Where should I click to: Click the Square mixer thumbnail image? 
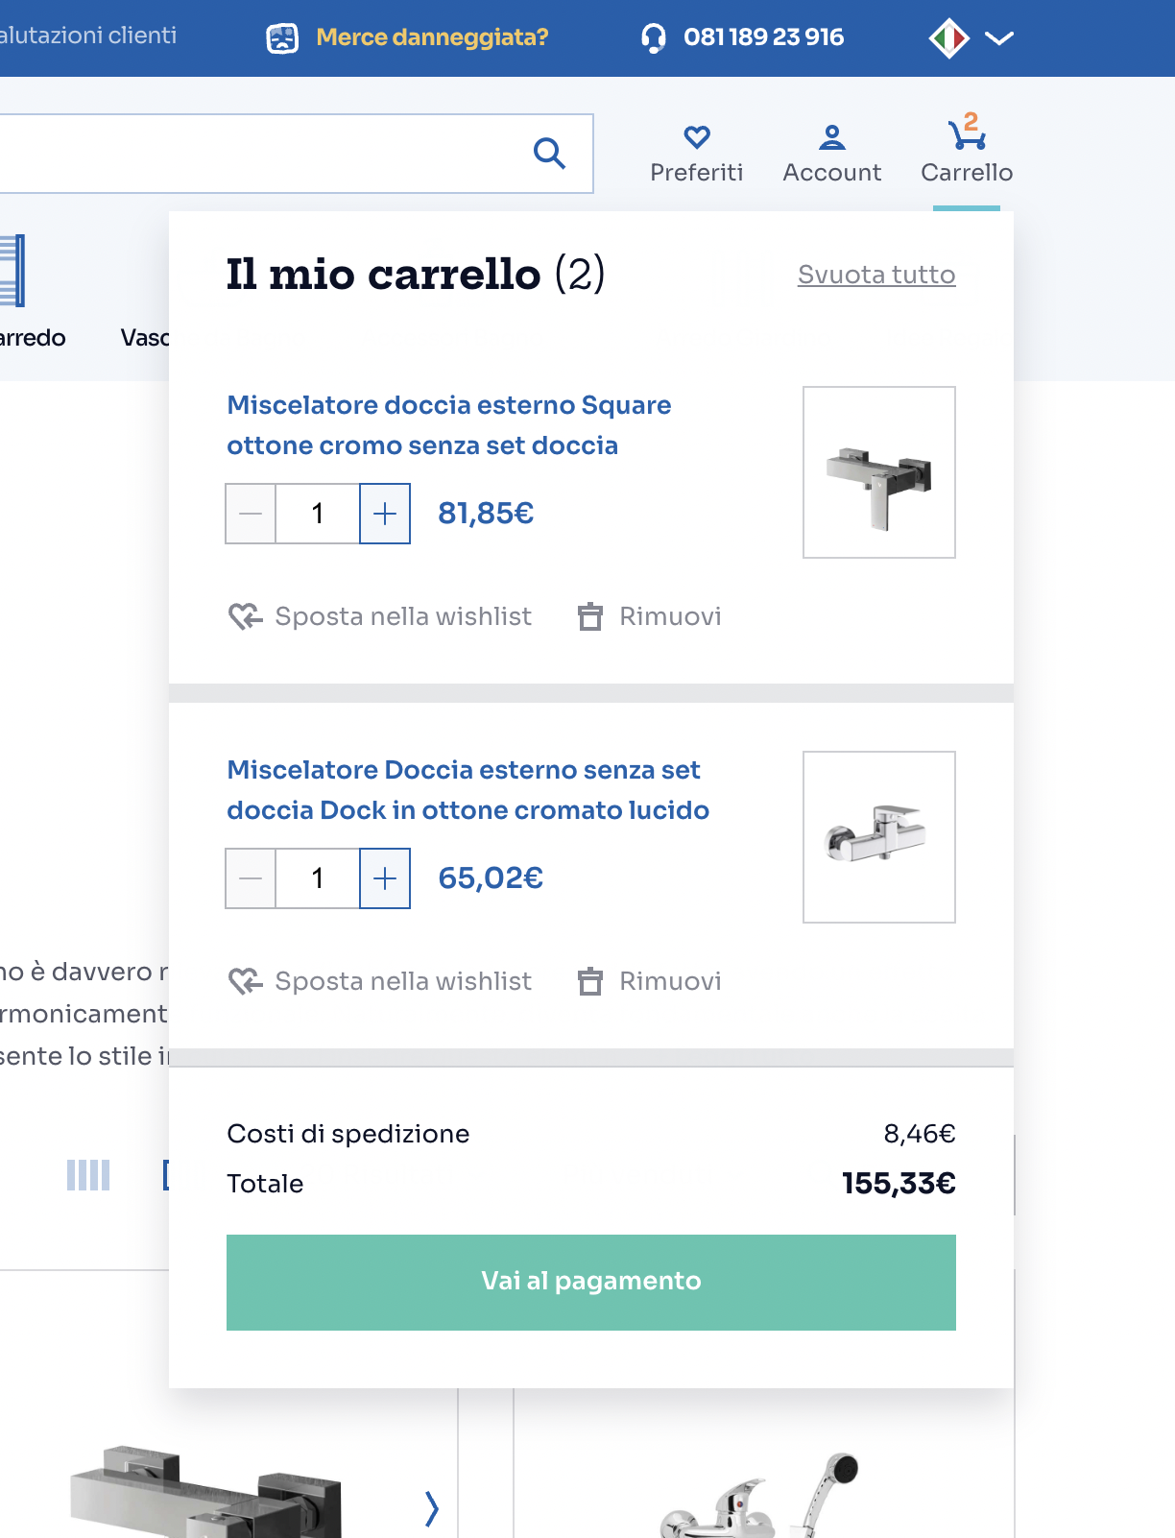pyautogui.click(x=878, y=472)
